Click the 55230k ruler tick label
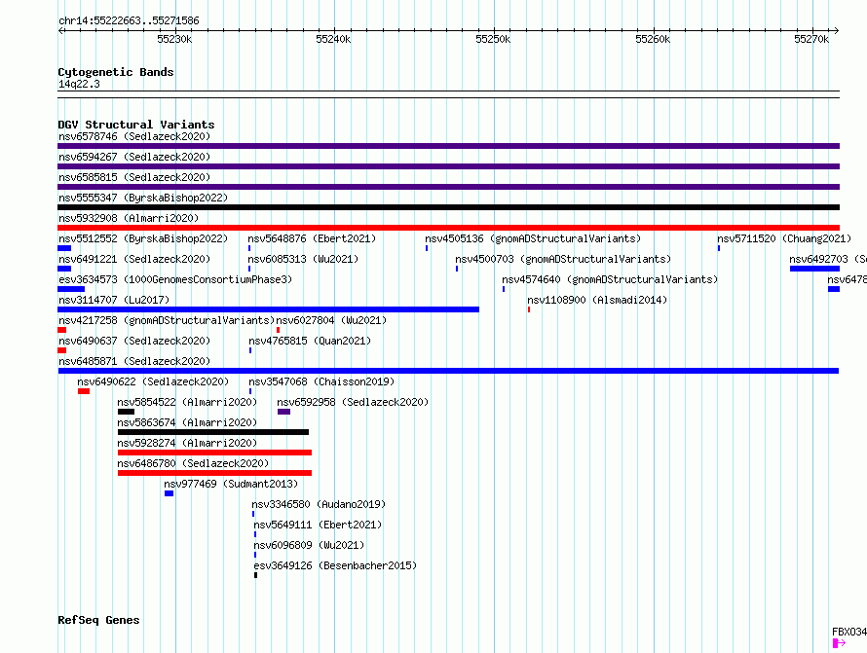The image size is (867, 653). [x=174, y=39]
